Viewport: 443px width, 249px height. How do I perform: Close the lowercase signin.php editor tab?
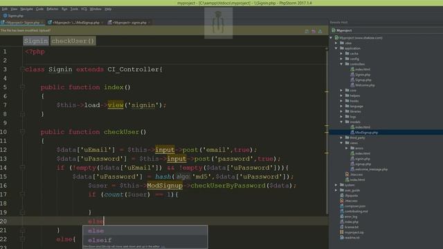(x=150, y=22)
